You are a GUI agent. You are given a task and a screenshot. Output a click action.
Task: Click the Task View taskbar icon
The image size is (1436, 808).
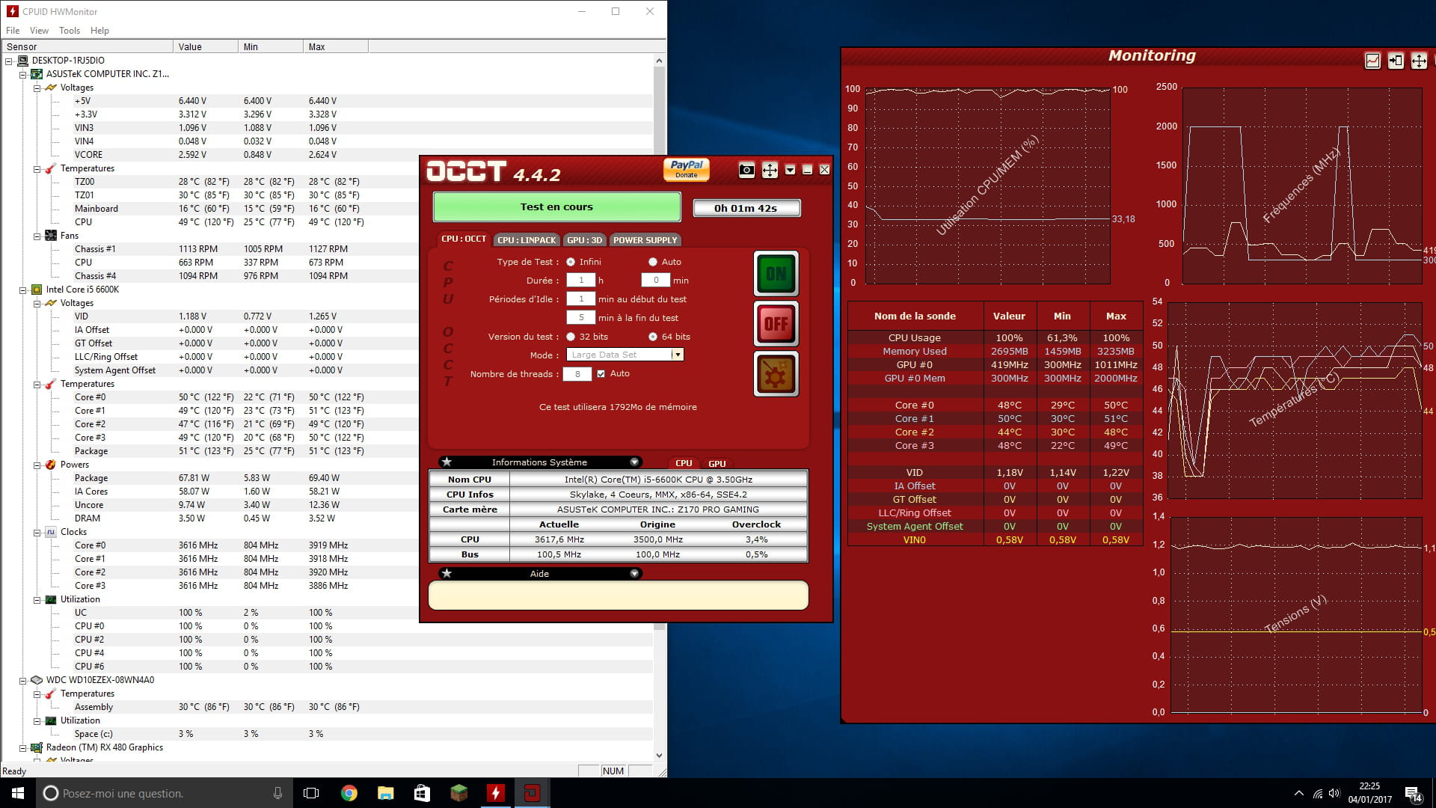pyautogui.click(x=311, y=793)
